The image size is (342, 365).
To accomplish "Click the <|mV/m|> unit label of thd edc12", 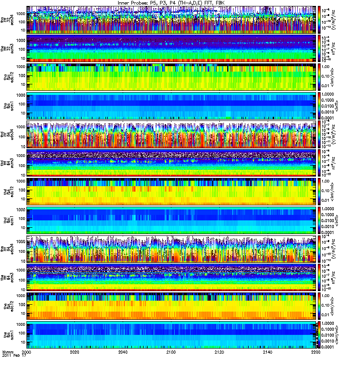I will point(332,192).
